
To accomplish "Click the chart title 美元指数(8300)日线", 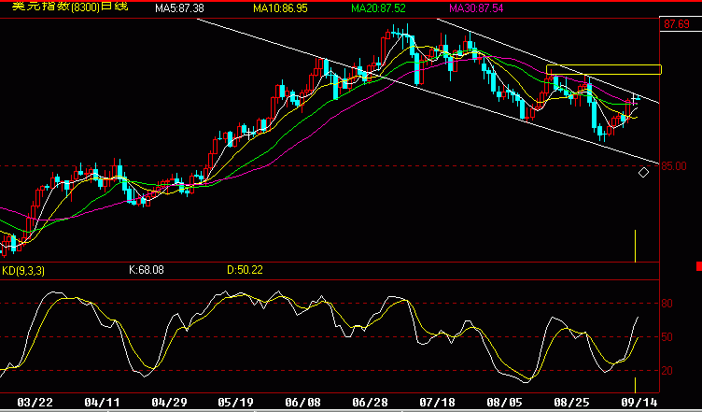I will [70, 6].
